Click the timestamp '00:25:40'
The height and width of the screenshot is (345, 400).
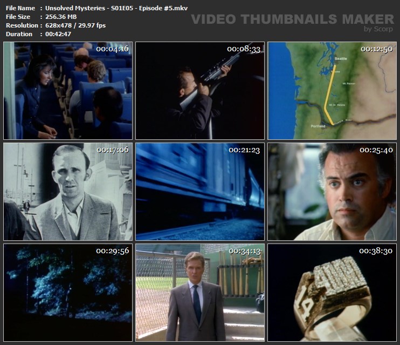click(376, 150)
